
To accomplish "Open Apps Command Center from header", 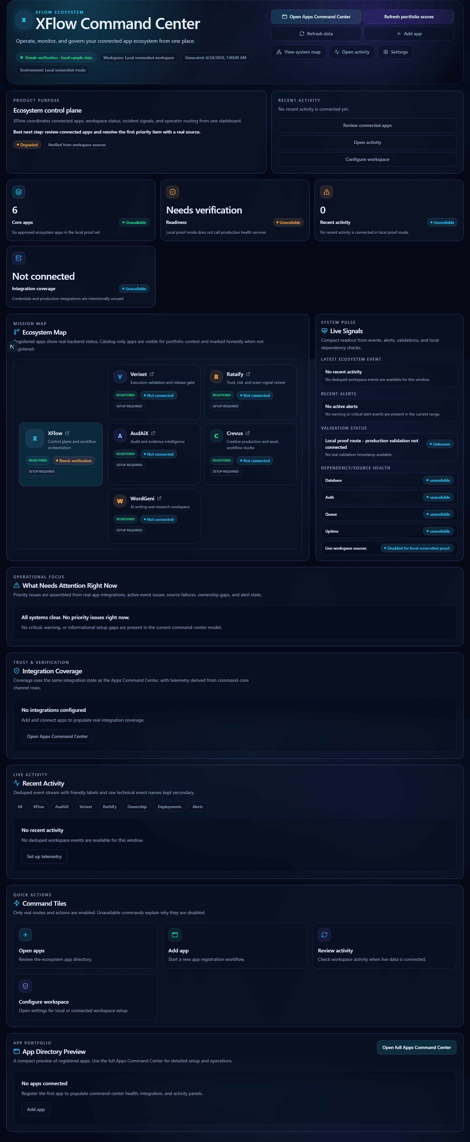I will pos(316,17).
